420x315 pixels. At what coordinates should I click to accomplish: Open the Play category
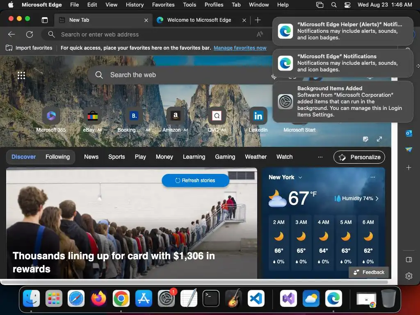(140, 157)
